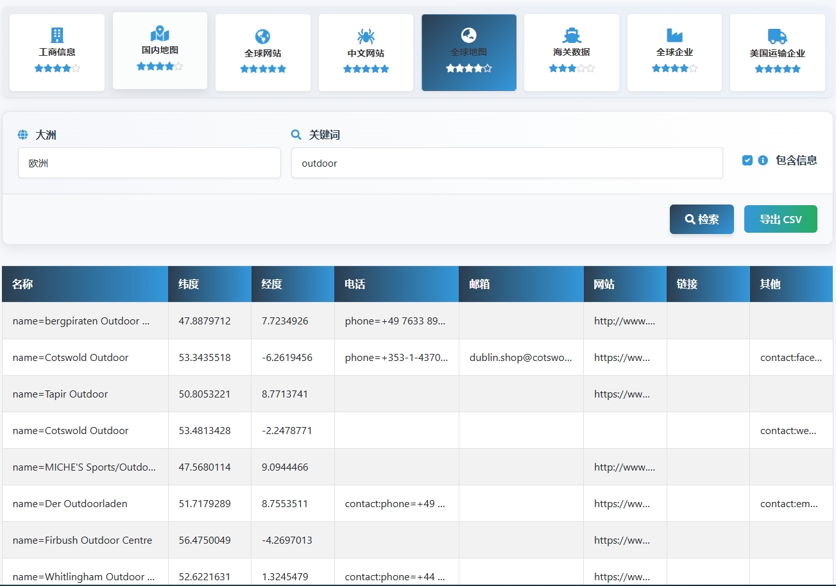Click the 网站 column header
The width and height of the screenshot is (836, 586).
coord(625,284)
